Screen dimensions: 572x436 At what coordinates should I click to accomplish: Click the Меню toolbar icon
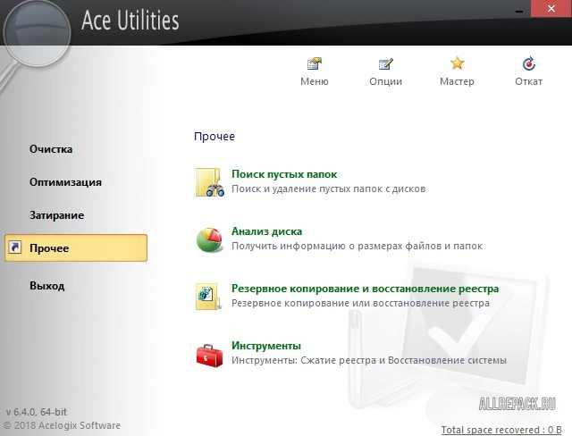(314, 63)
